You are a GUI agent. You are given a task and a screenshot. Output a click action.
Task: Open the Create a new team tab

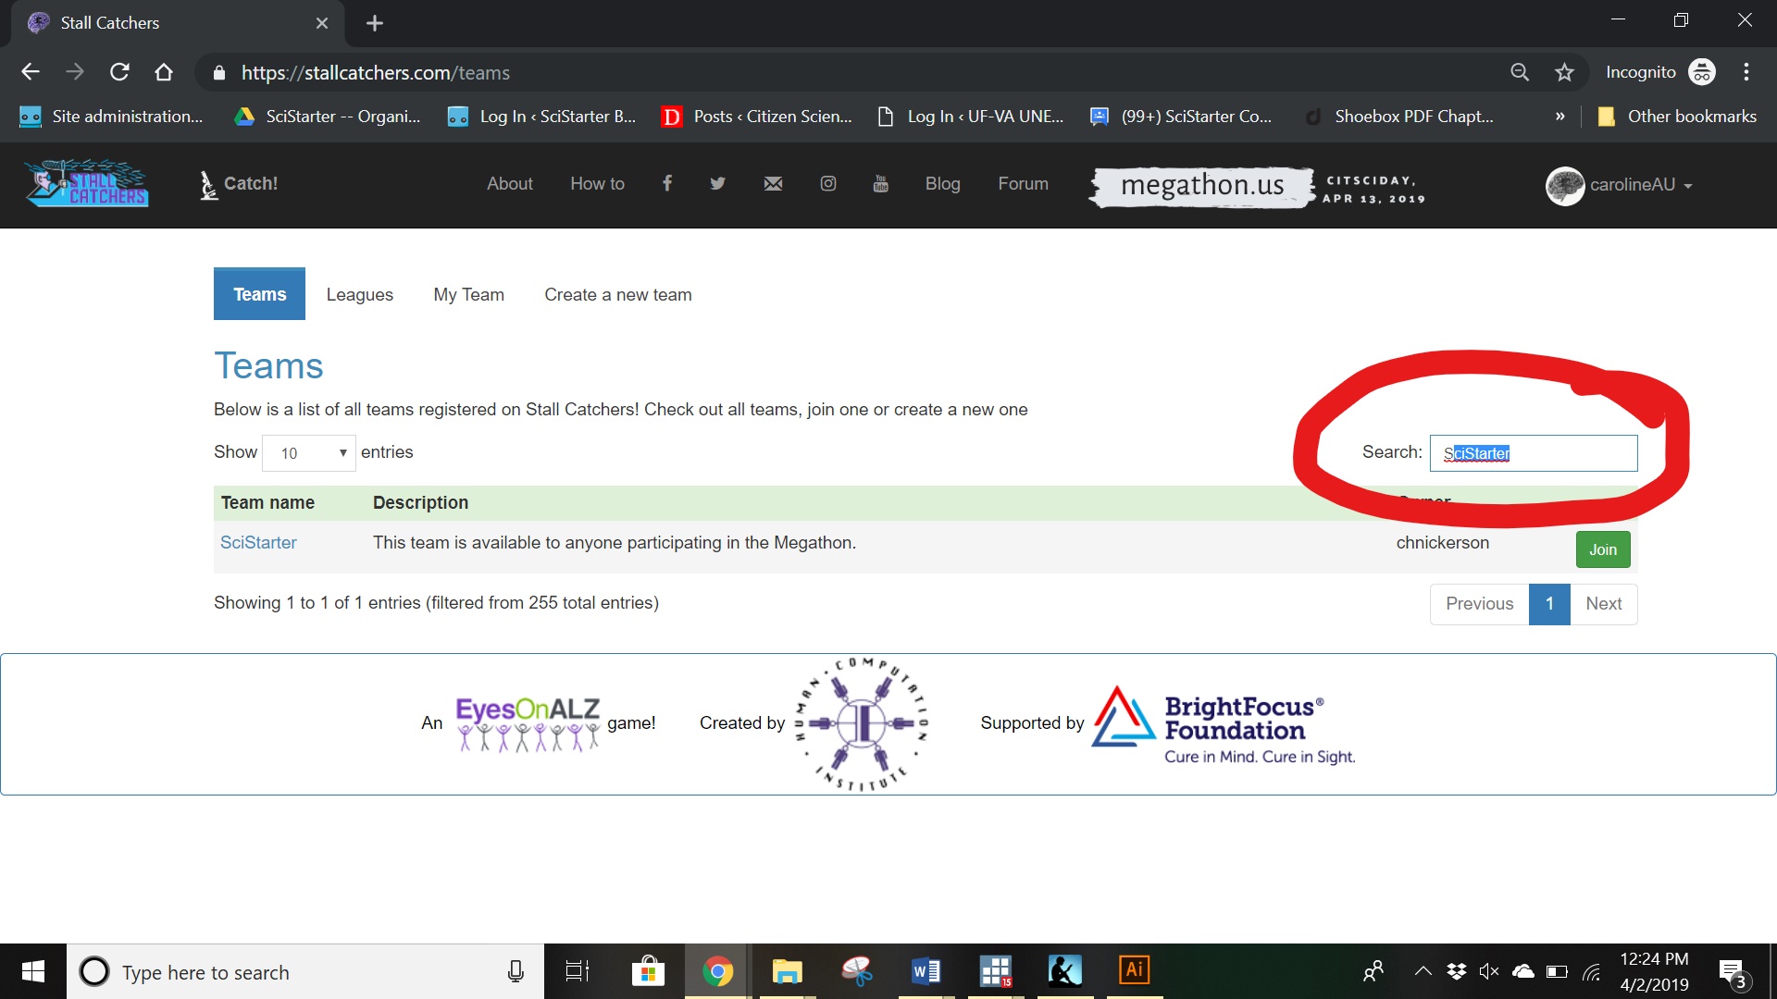617,294
